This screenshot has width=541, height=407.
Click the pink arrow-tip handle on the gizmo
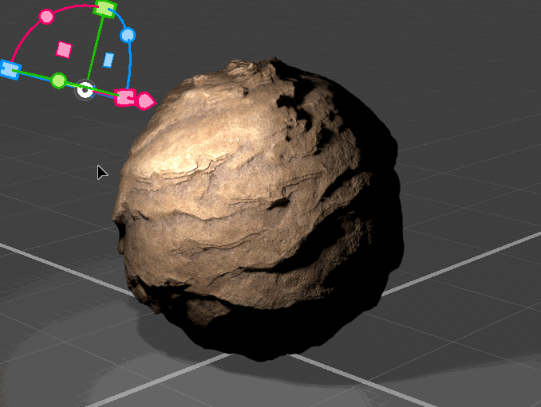coord(146,101)
